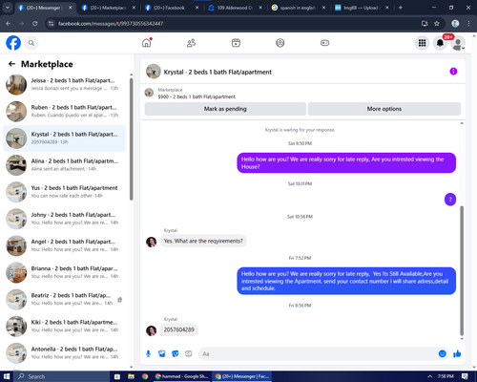Viewport: 477px width, 382px height.
Task: Open a new browser tab
Action: click(x=401, y=8)
